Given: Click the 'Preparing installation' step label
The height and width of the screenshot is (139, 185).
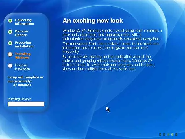Looking at the screenshot, I should [x=24, y=44].
